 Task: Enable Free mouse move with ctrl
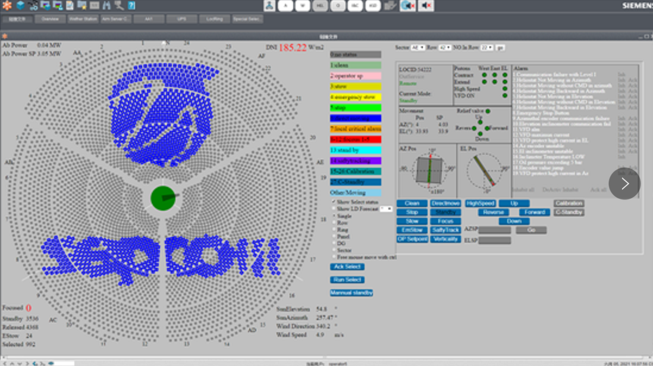(334, 257)
